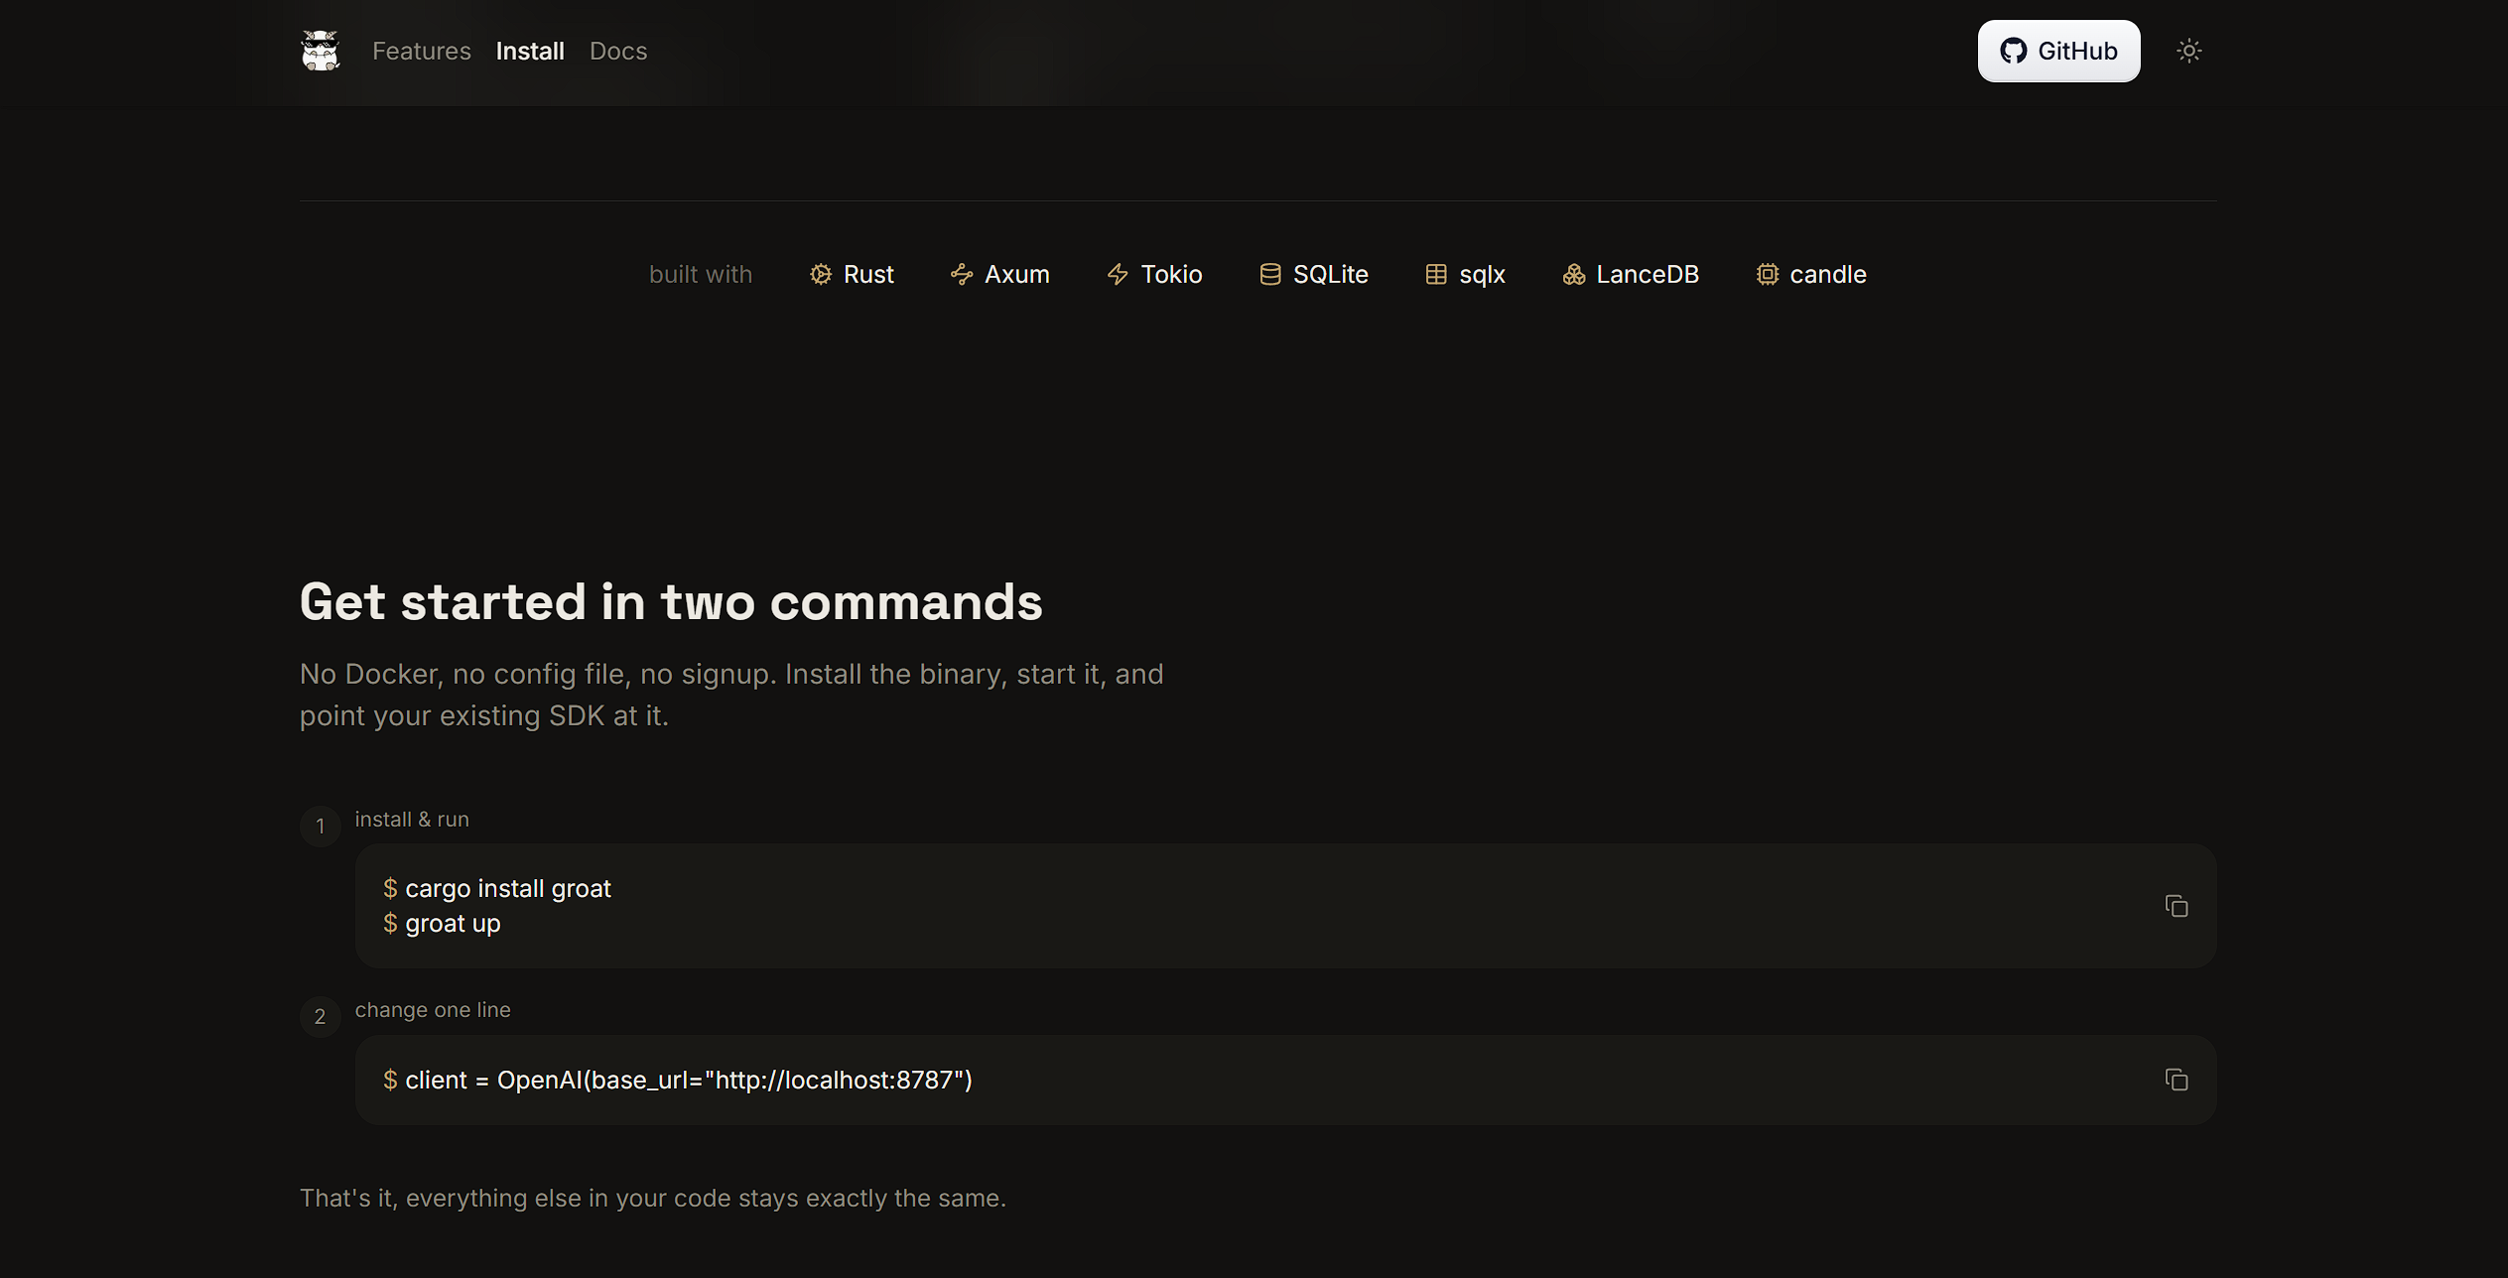Open the GitHub button
The width and height of the screenshot is (2508, 1278).
(x=2058, y=51)
